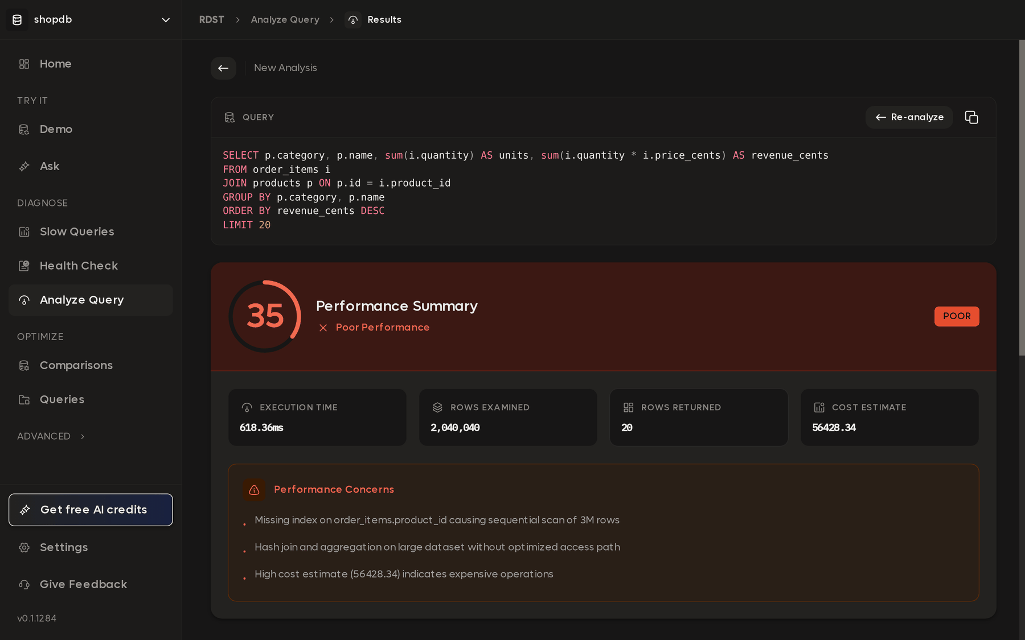Open Health Check section
This screenshot has width=1025, height=640.
pyautogui.click(x=91, y=266)
